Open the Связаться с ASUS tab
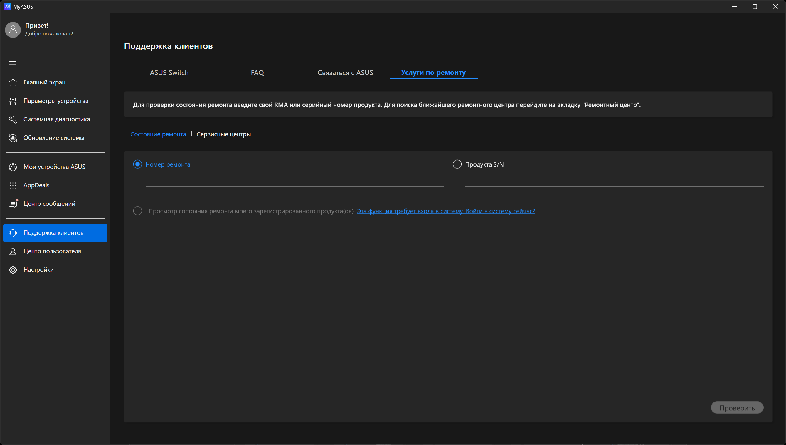The image size is (786, 445). 345,73
